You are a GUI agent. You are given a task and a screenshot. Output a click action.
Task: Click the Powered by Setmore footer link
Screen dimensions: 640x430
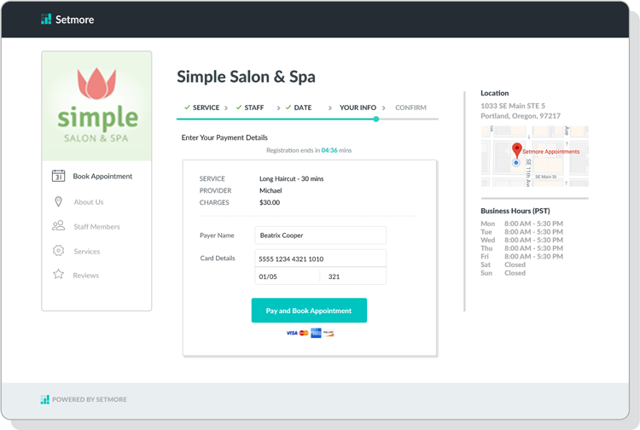coord(90,399)
